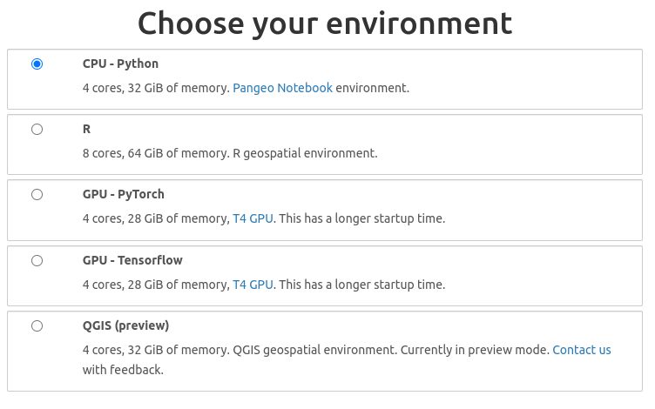Choose the GPU - Tensorflow radio option

coord(37,261)
